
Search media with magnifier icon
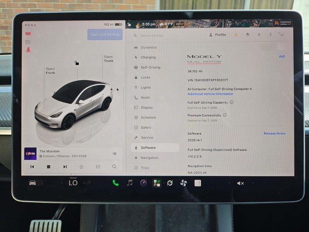[114, 167]
